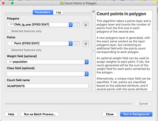Viewport: 158px width, 121px height.
Task: Switch to the Parameters tab
Action: pos(43,12)
